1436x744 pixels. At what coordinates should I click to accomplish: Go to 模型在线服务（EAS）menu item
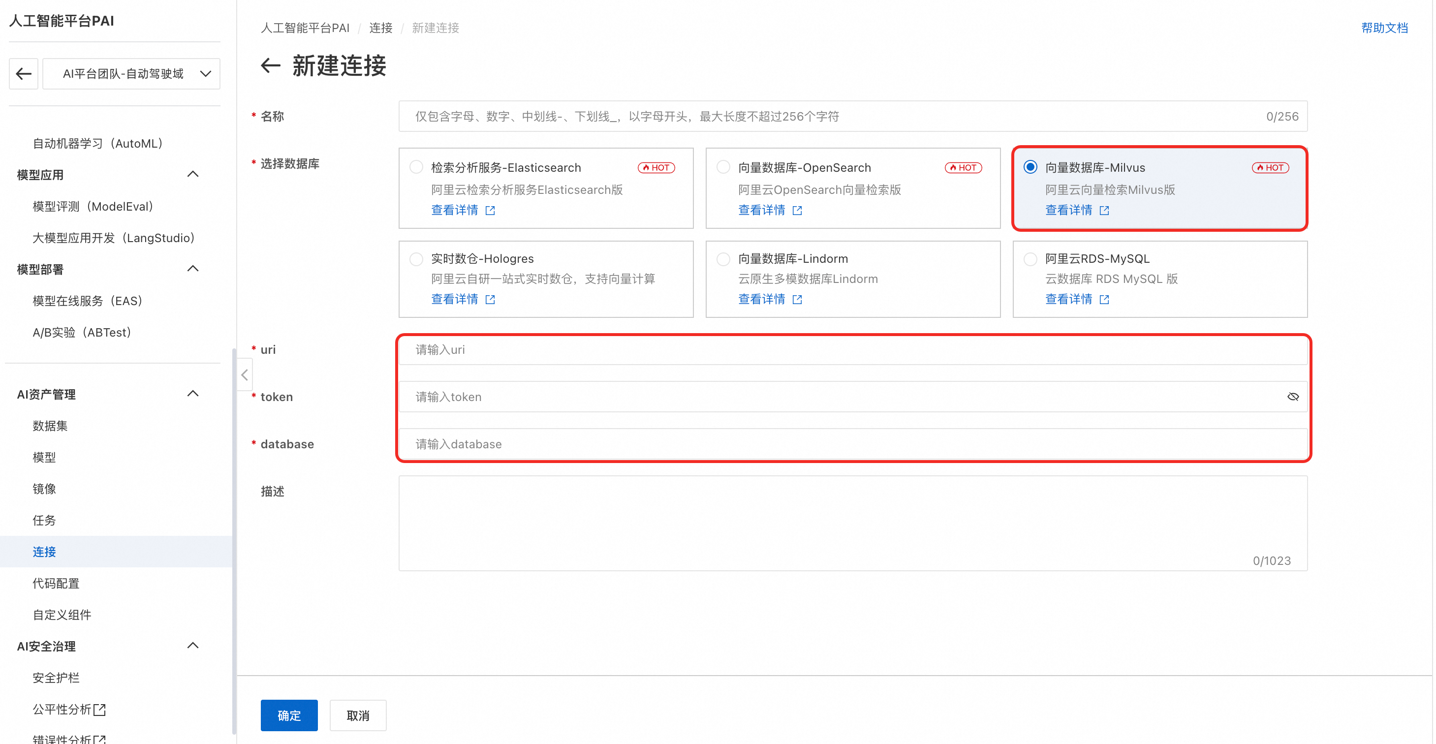pos(88,301)
